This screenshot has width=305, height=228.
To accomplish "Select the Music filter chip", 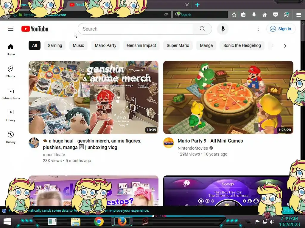I will click(x=78, y=45).
